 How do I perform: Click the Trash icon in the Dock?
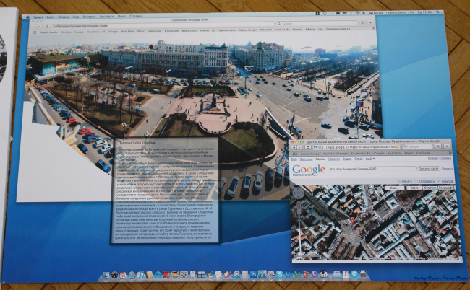tap(363, 275)
